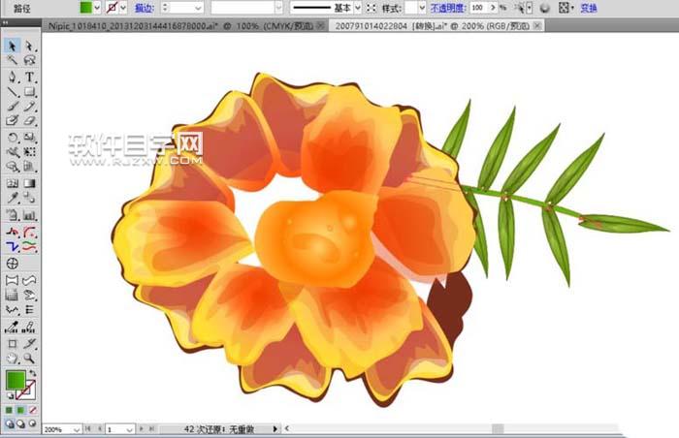Viewport: 679px width, 438px height.
Task: Expand the 200% zoom level dropdown
Action: pyautogui.click(x=77, y=428)
